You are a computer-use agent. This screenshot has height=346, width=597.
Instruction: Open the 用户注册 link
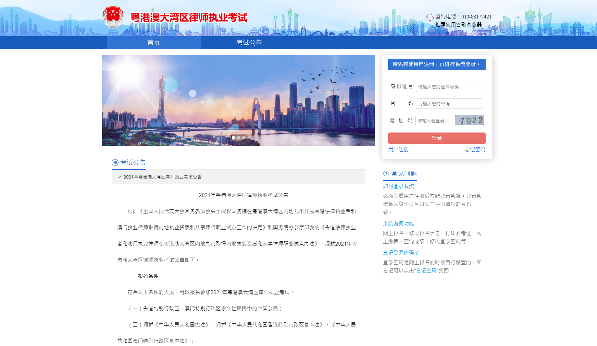(398, 149)
